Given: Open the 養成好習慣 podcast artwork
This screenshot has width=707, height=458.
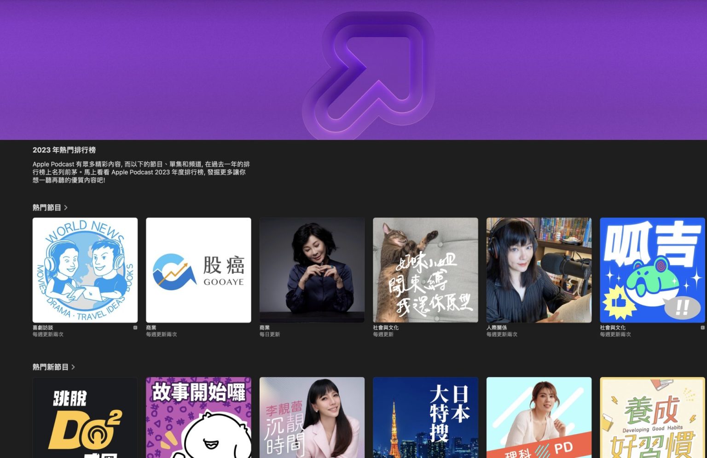Looking at the screenshot, I should coord(652,417).
